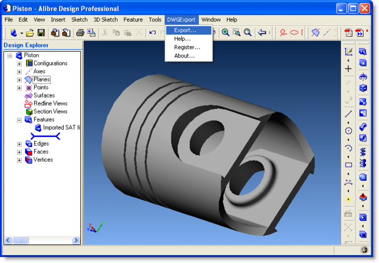This screenshot has height=263, width=379.
Task: Expand the Edges tree node
Action: (19, 144)
